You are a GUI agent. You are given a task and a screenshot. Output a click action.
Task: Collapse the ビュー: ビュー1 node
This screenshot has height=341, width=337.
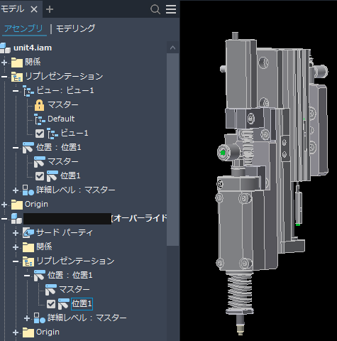16,91
